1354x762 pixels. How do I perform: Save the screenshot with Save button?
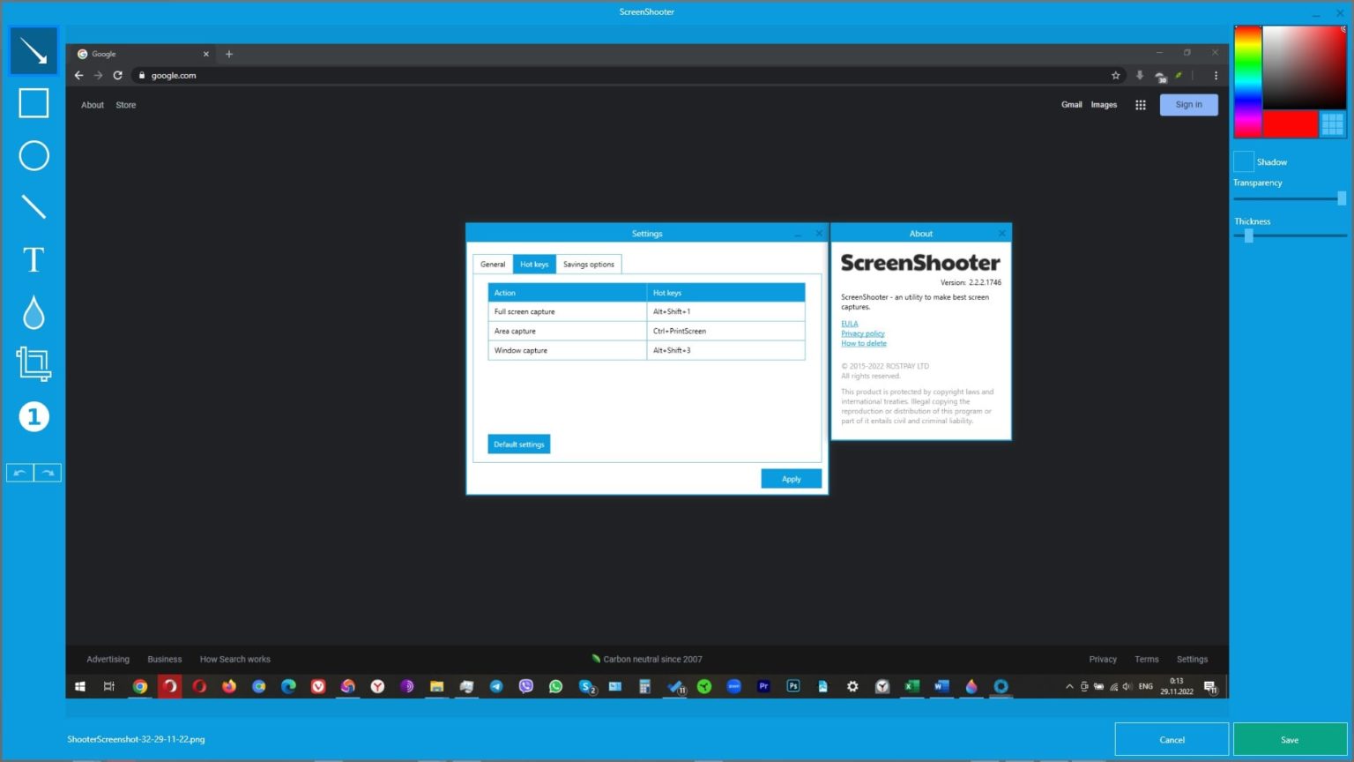click(x=1289, y=739)
